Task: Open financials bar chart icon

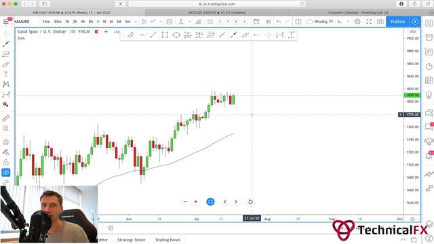Action: point(199,22)
